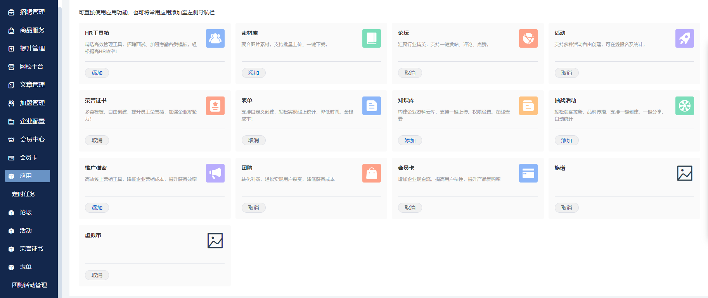Click the 表单 blue document icon

point(371,106)
